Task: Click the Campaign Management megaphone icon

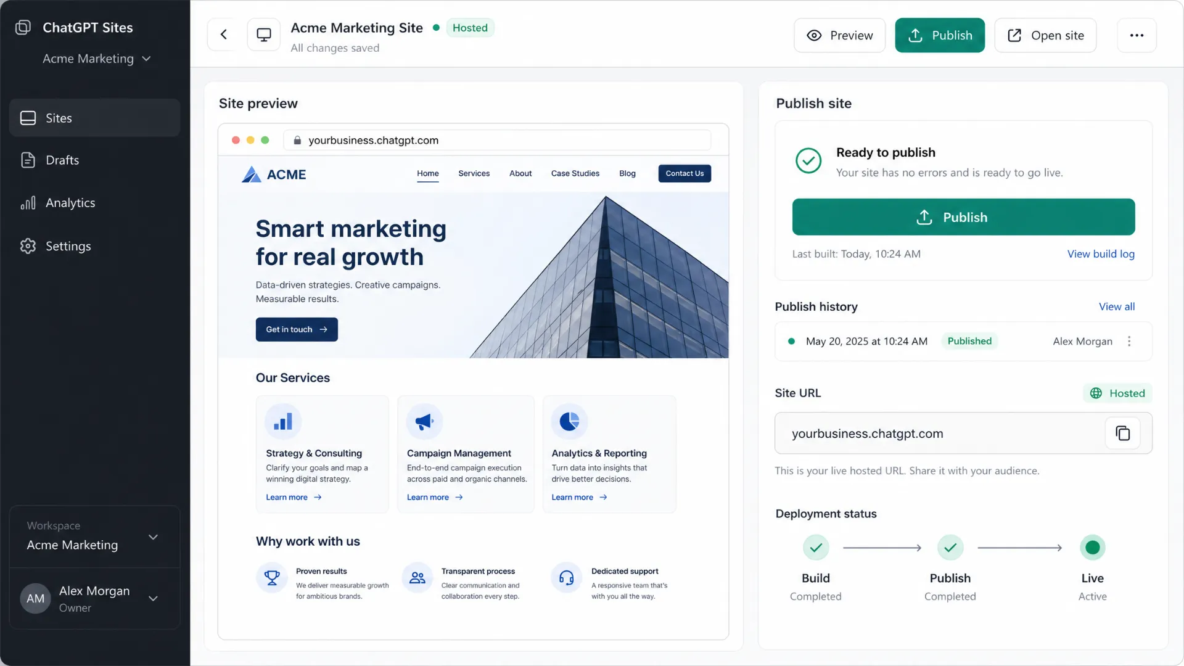Action: pos(424,422)
